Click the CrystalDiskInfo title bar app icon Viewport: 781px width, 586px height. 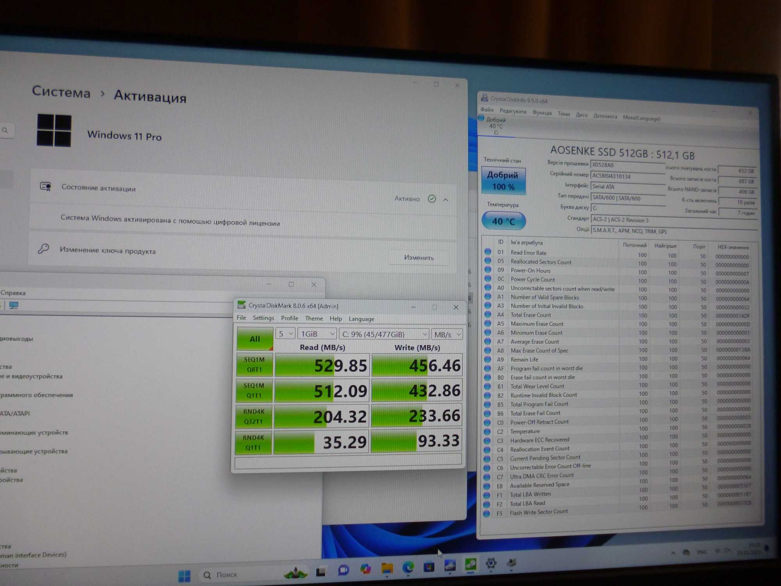point(484,98)
